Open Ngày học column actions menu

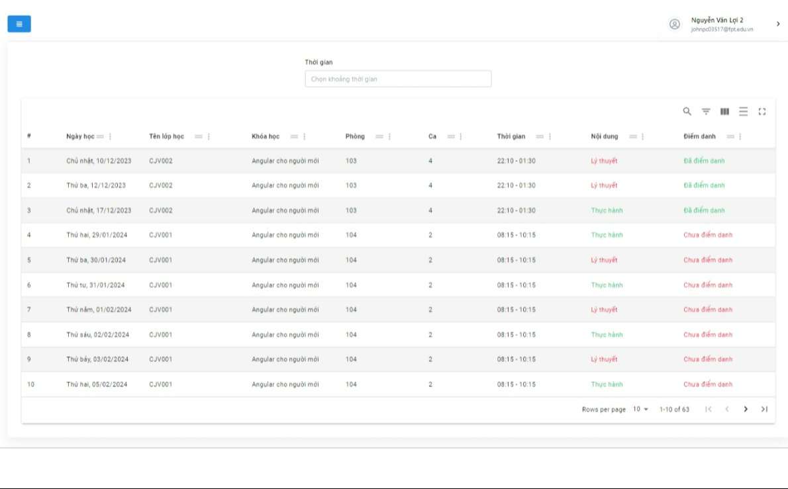click(x=110, y=136)
